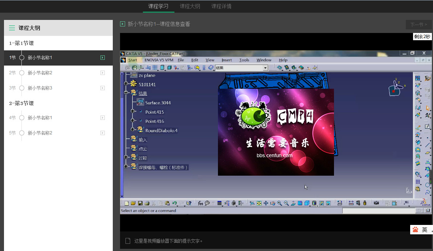Click the course outline hamburger icon
433x251 pixels.
[x=12, y=28]
